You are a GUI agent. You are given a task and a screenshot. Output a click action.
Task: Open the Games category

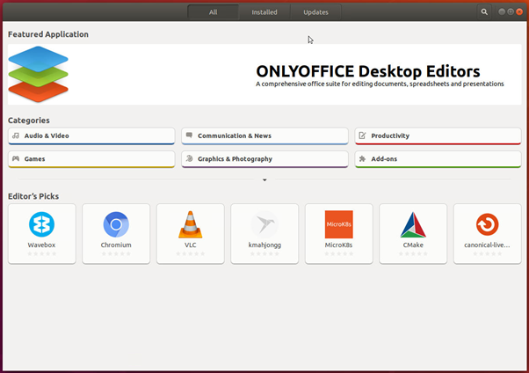(x=91, y=159)
